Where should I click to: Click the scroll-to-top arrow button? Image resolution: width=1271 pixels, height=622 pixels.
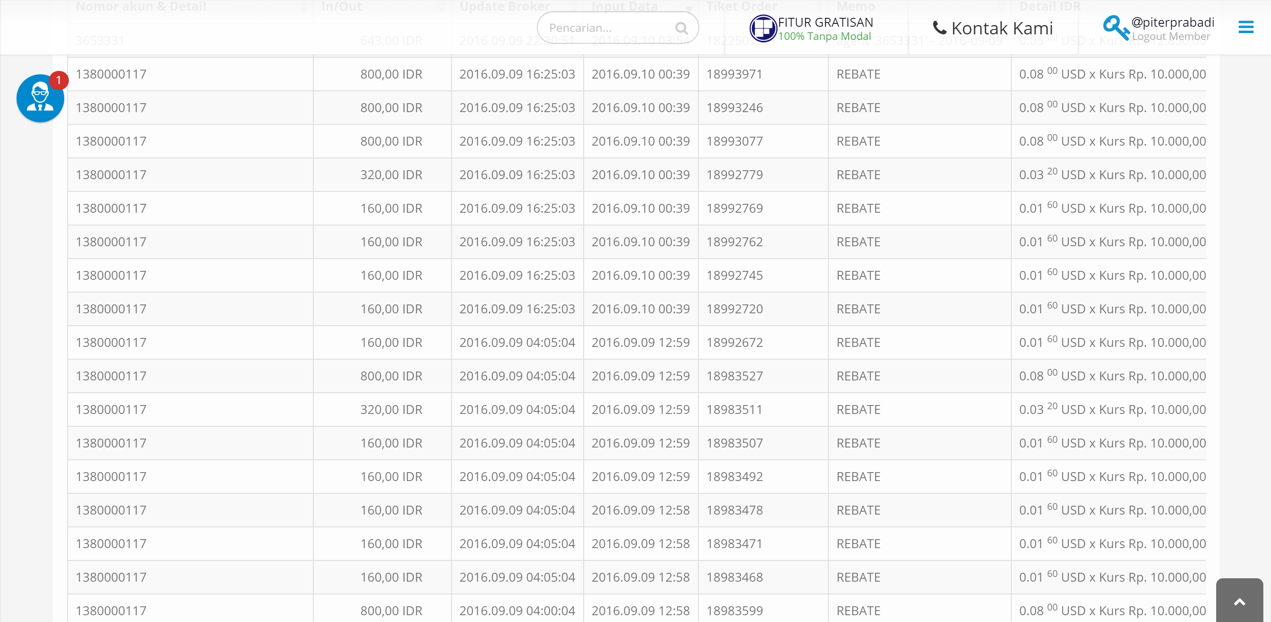click(1239, 601)
